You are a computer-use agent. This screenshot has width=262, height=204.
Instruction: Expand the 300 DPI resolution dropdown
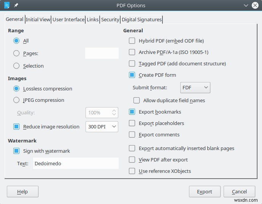(x=102, y=127)
